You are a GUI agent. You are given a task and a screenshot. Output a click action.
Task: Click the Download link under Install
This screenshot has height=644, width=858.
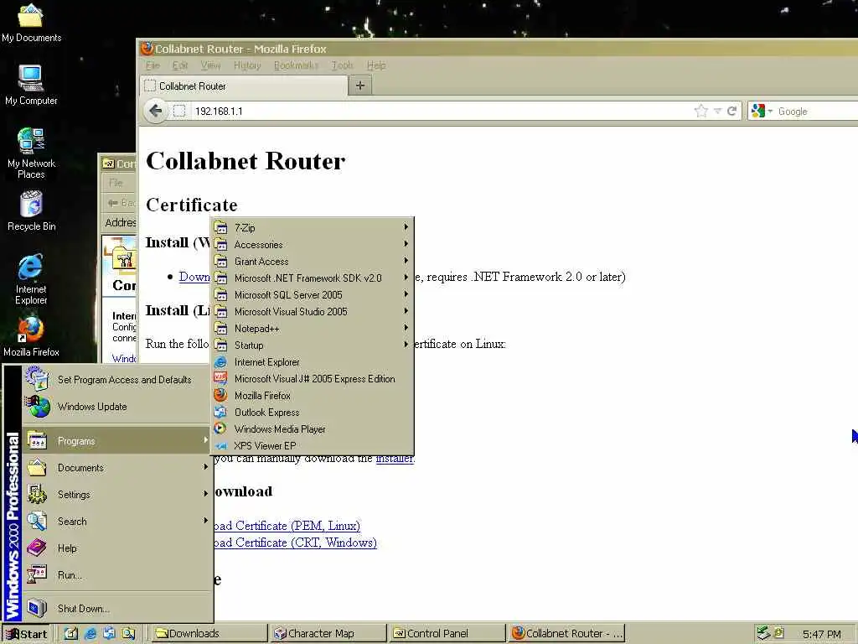click(194, 277)
